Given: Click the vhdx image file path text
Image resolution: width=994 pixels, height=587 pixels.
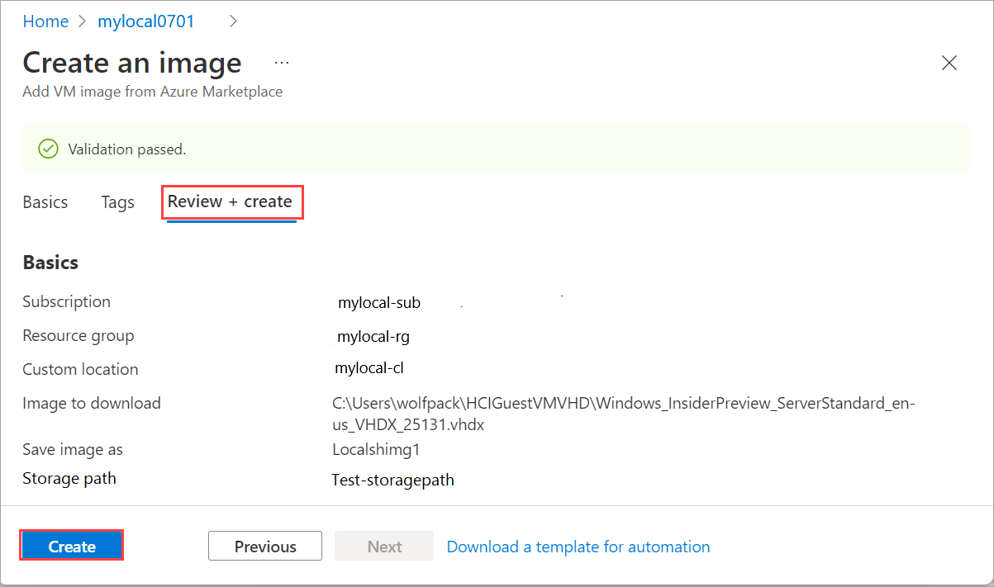Looking at the screenshot, I should tap(624, 414).
